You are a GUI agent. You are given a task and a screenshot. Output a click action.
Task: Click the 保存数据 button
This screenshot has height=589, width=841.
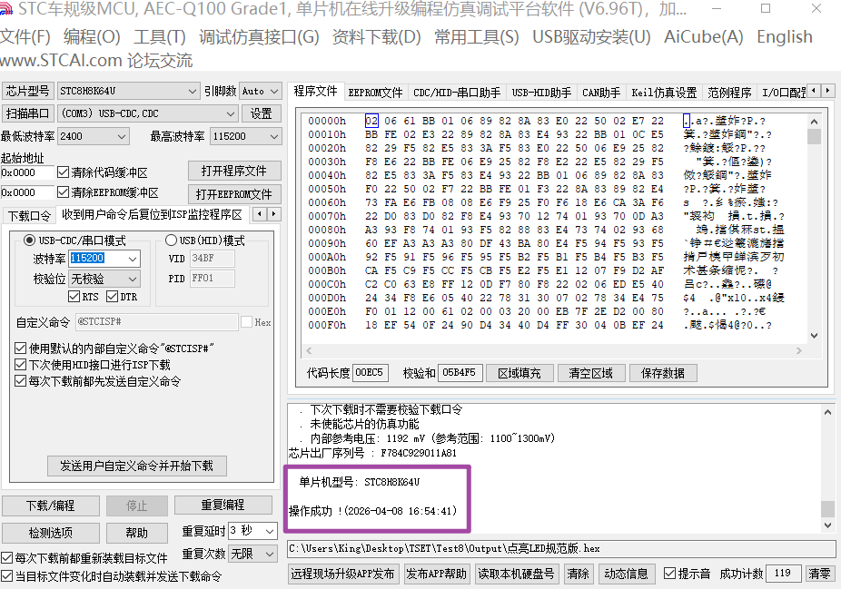click(662, 373)
